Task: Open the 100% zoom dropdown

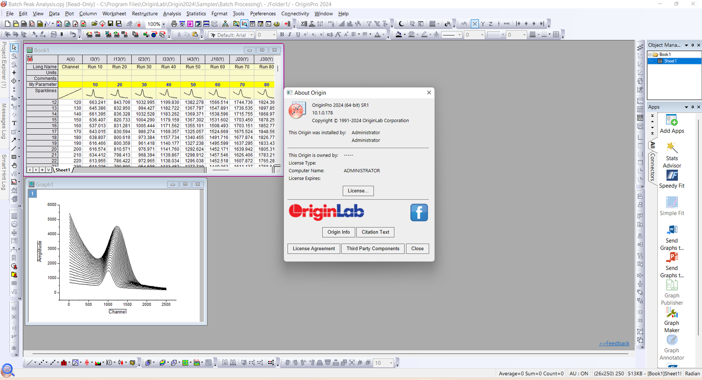Action: 164,24
